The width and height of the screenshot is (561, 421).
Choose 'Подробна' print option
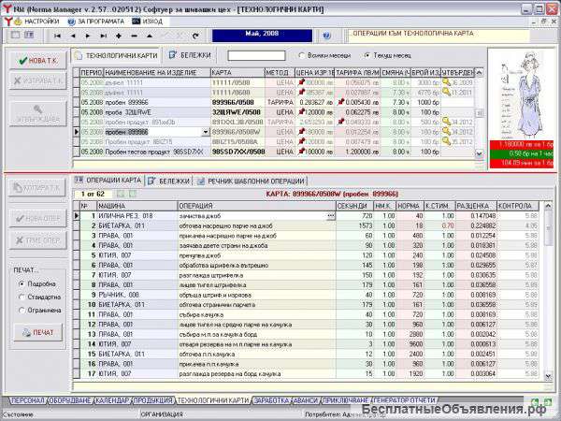click(x=22, y=283)
